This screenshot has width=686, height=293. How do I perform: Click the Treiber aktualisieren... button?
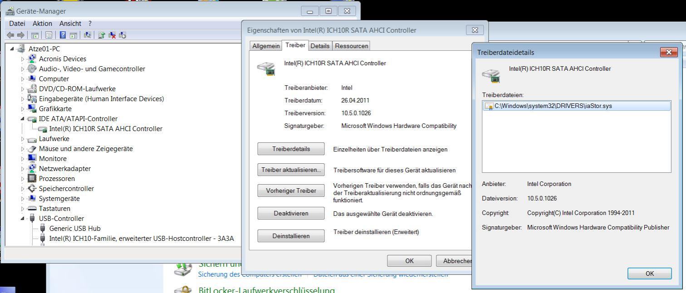[x=291, y=170]
